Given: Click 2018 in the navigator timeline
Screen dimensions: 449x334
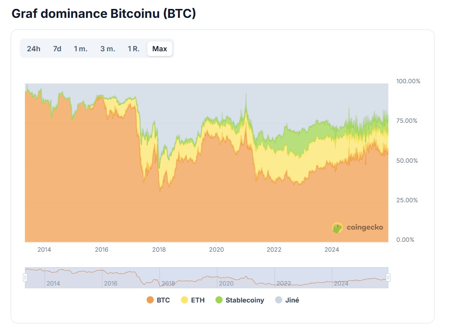Looking at the screenshot, I should pyautogui.click(x=168, y=284).
